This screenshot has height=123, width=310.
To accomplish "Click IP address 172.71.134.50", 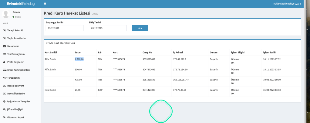I will tap(180, 69).
